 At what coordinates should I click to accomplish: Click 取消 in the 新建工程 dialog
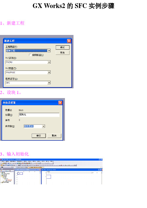click(x=63, y=53)
